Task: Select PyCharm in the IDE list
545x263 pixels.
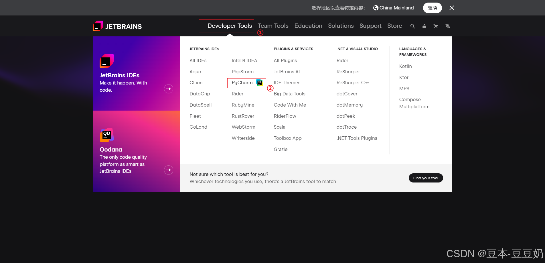Action: (x=242, y=83)
